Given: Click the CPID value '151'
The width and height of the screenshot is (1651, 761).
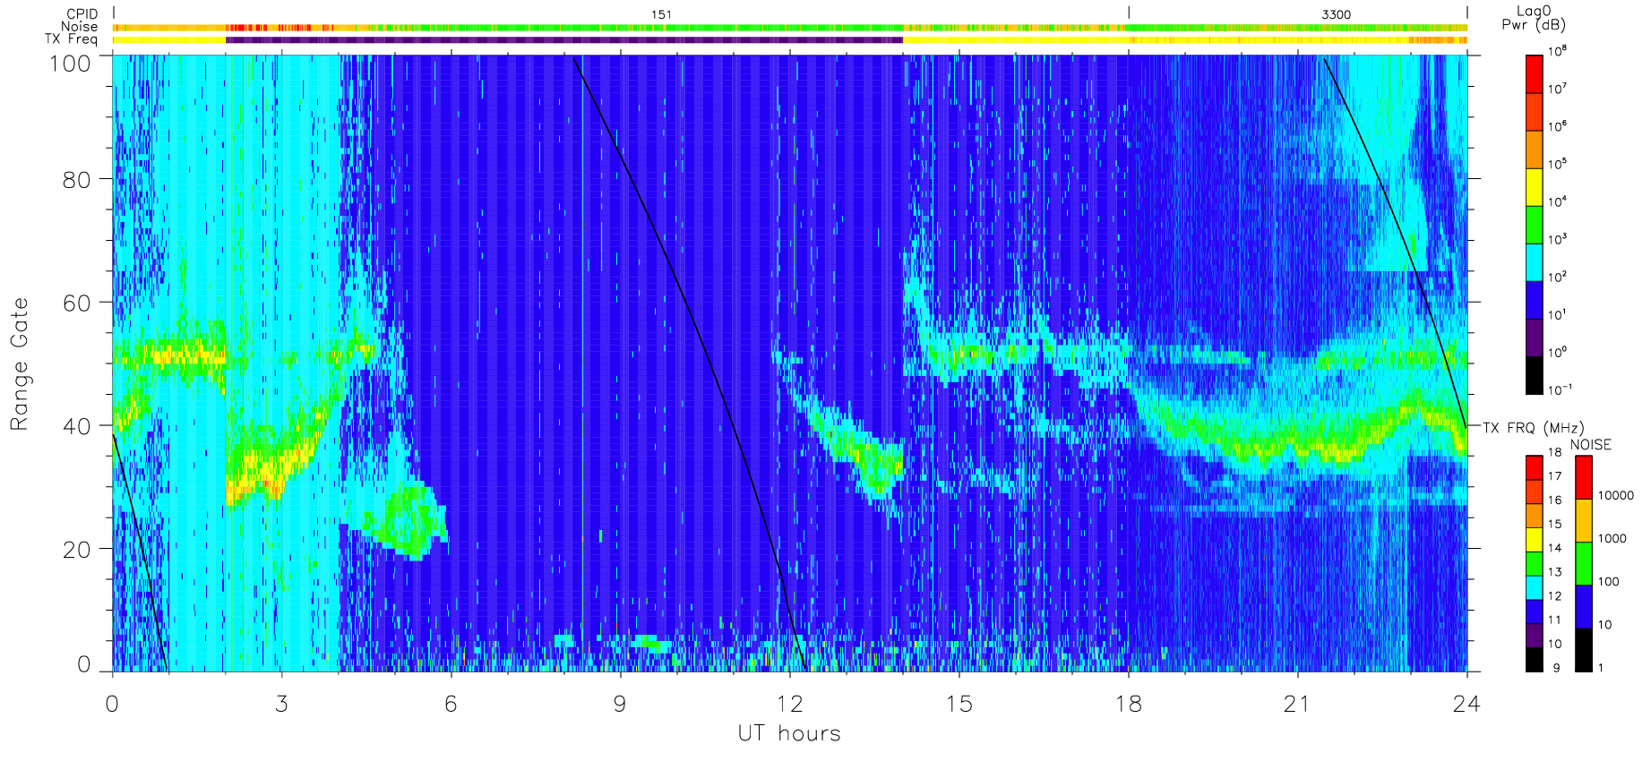Looking at the screenshot, I should (x=661, y=14).
